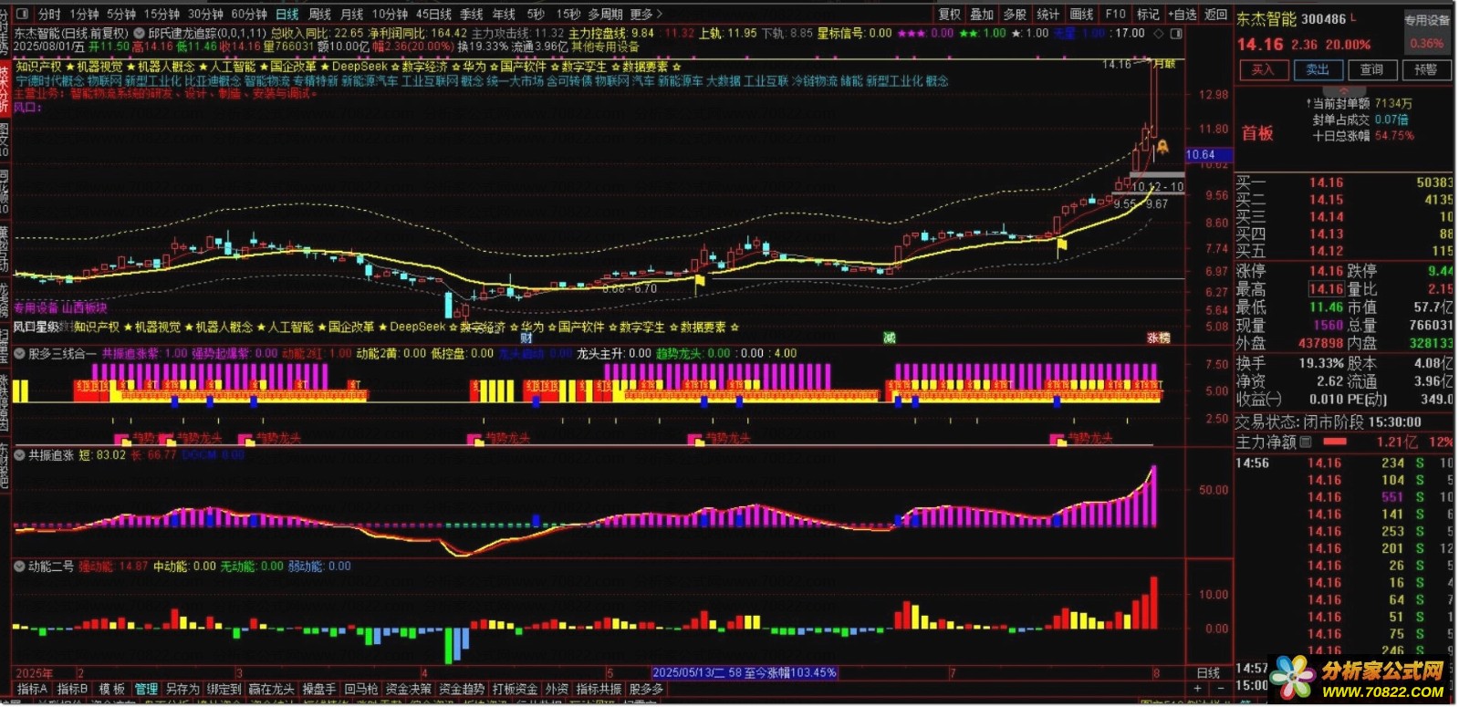Zoom in chart with plus button
Viewport: 1459px width, 707px height.
click(x=1198, y=689)
